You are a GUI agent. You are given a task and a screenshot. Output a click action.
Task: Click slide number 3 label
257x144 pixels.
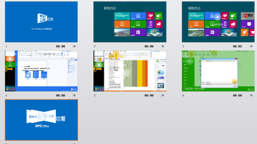point(183,46)
